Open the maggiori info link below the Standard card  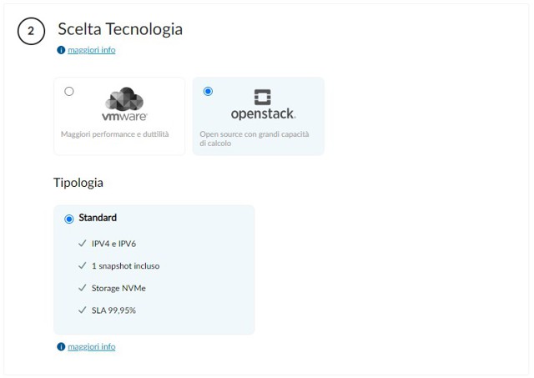click(92, 346)
